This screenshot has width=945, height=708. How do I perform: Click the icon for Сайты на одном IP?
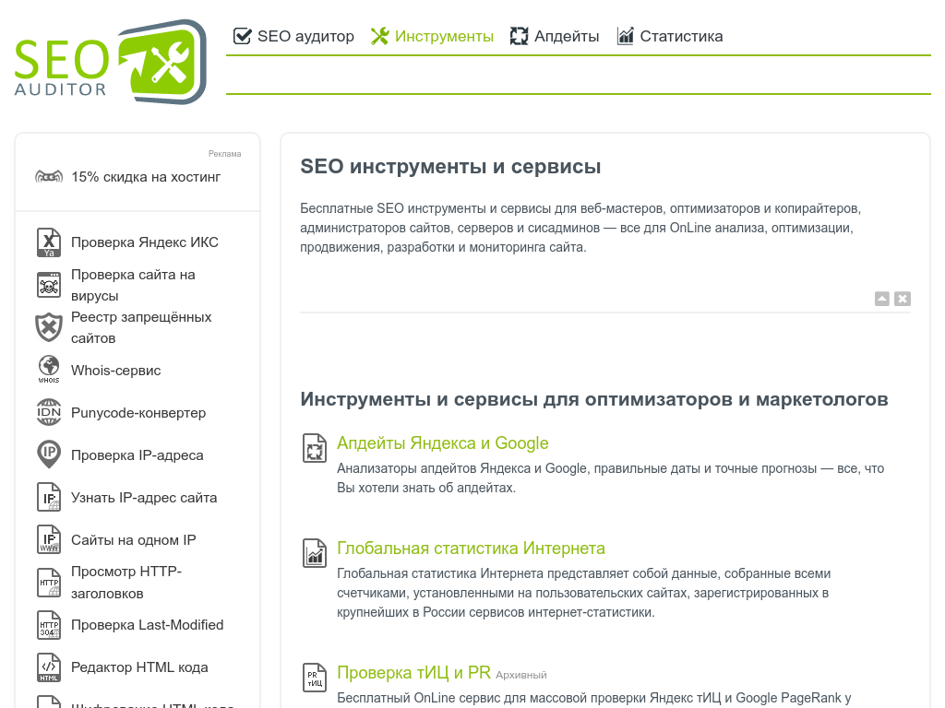coord(49,539)
